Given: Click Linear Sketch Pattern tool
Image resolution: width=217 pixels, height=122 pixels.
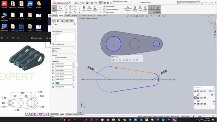Looking at the screenshot, I should pyautogui.click(x=111, y=9).
